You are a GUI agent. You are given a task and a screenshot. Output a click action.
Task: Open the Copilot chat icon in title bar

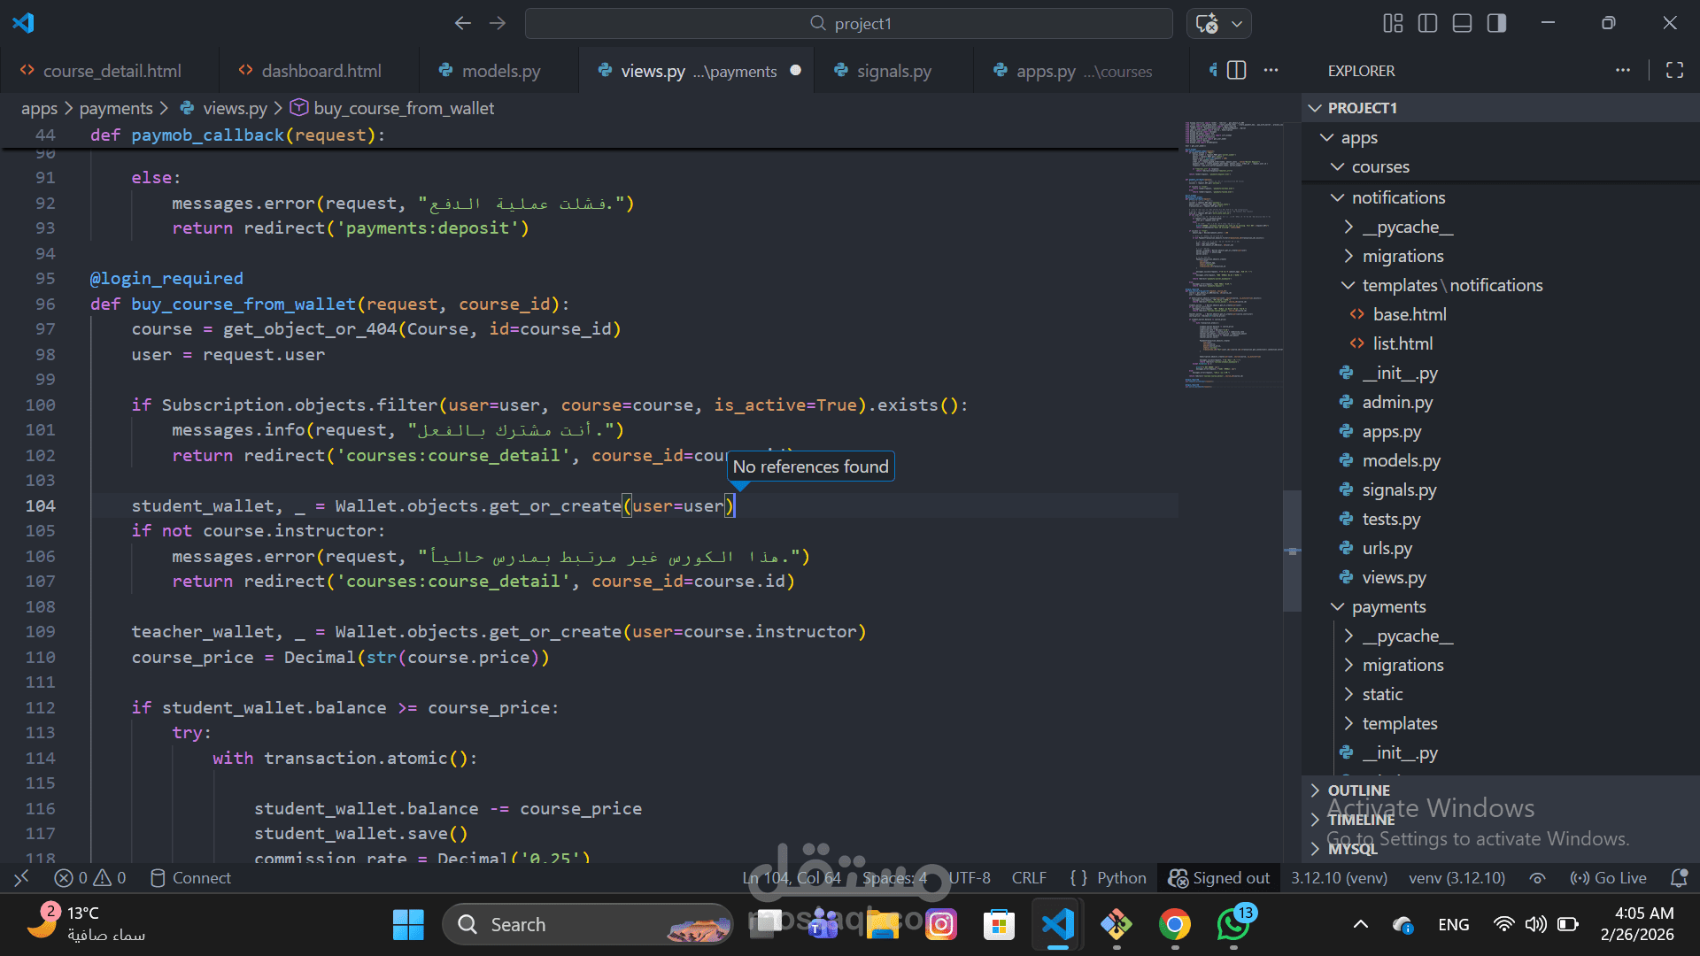pyautogui.click(x=1207, y=24)
